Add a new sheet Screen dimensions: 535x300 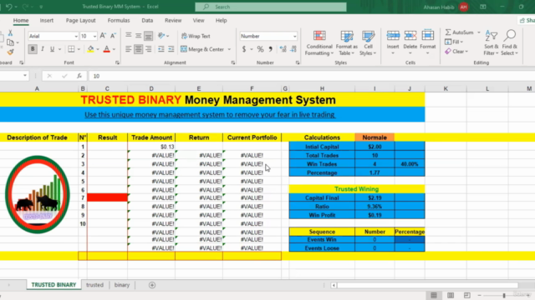click(152, 285)
